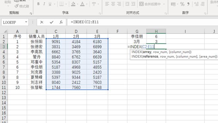Click the font color A icon
218x123 pixels.
click(83, 4)
